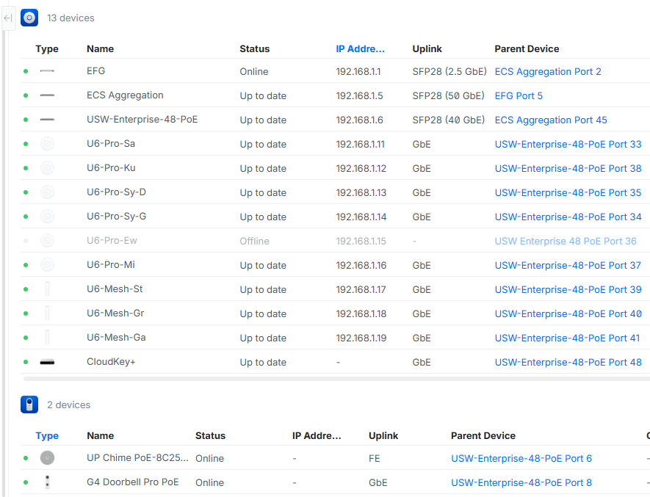Sort network devices by IP Address column
The height and width of the screenshot is (497, 650).
(x=360, y=49)
